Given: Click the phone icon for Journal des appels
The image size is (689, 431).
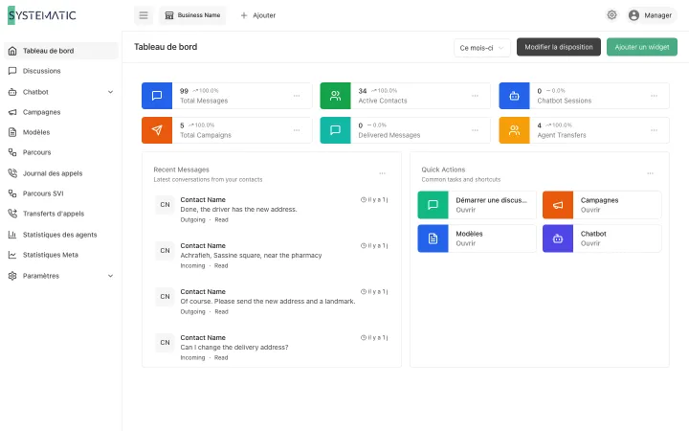Looking at the screenshot, I should pyautogui.click(x=12, y=173).
